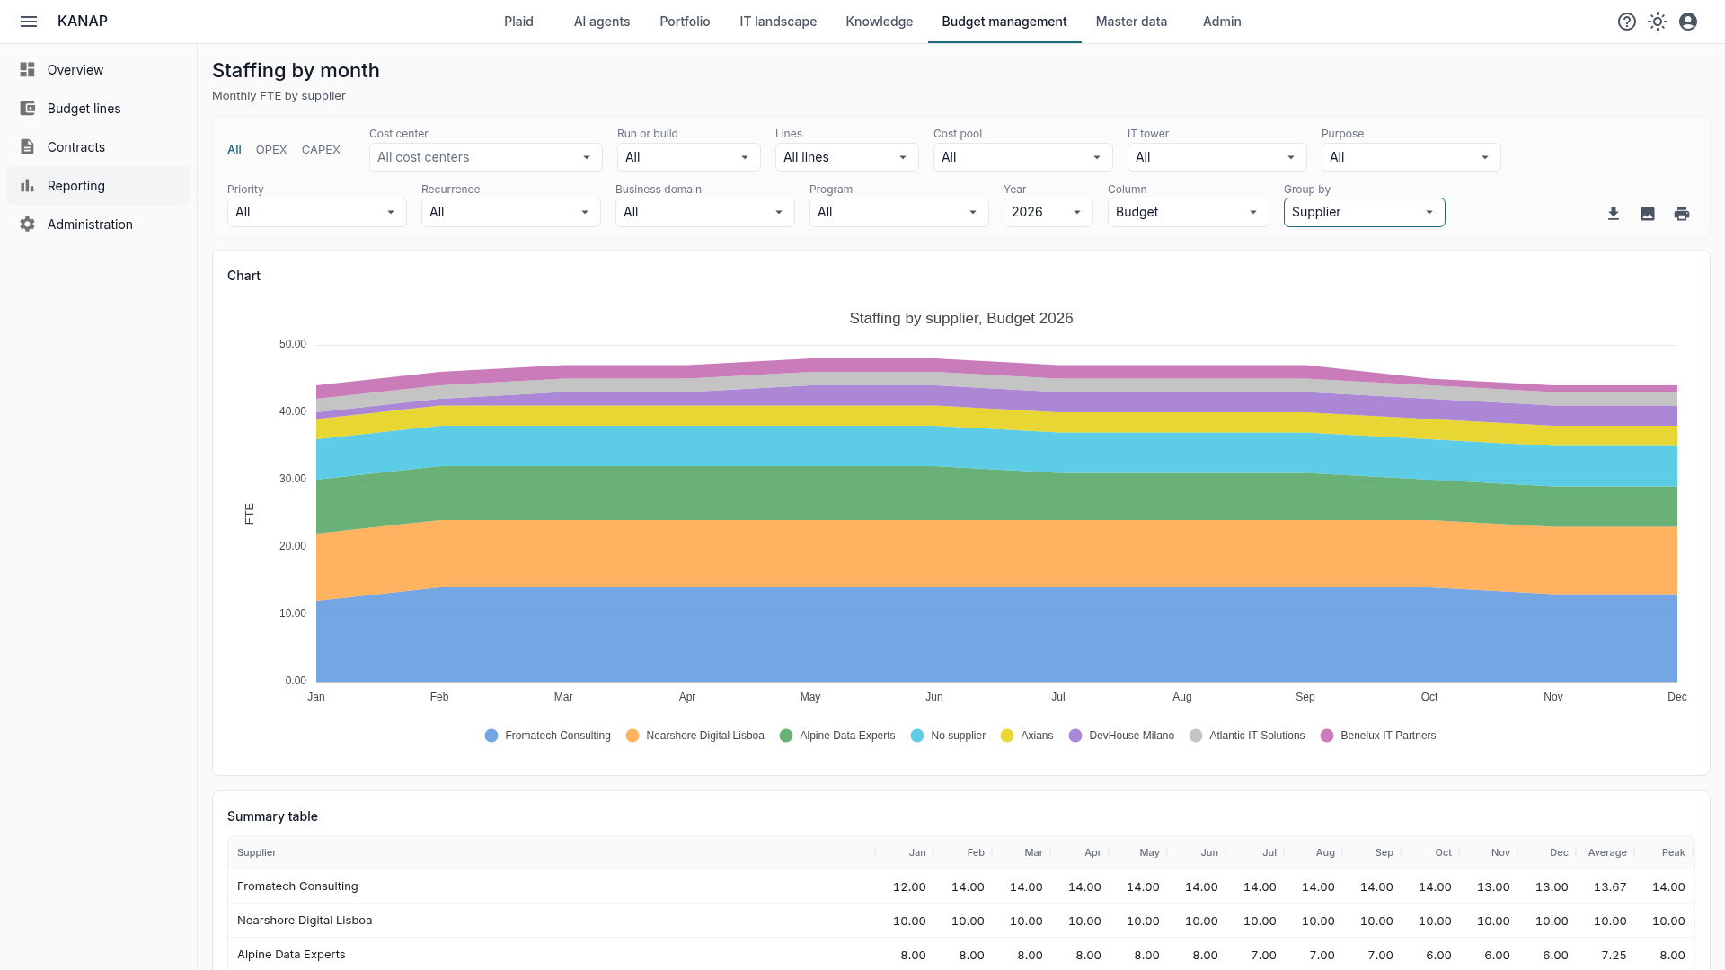Click the Contracts document icon
1725x970 pixels.
tap(28, 147)
